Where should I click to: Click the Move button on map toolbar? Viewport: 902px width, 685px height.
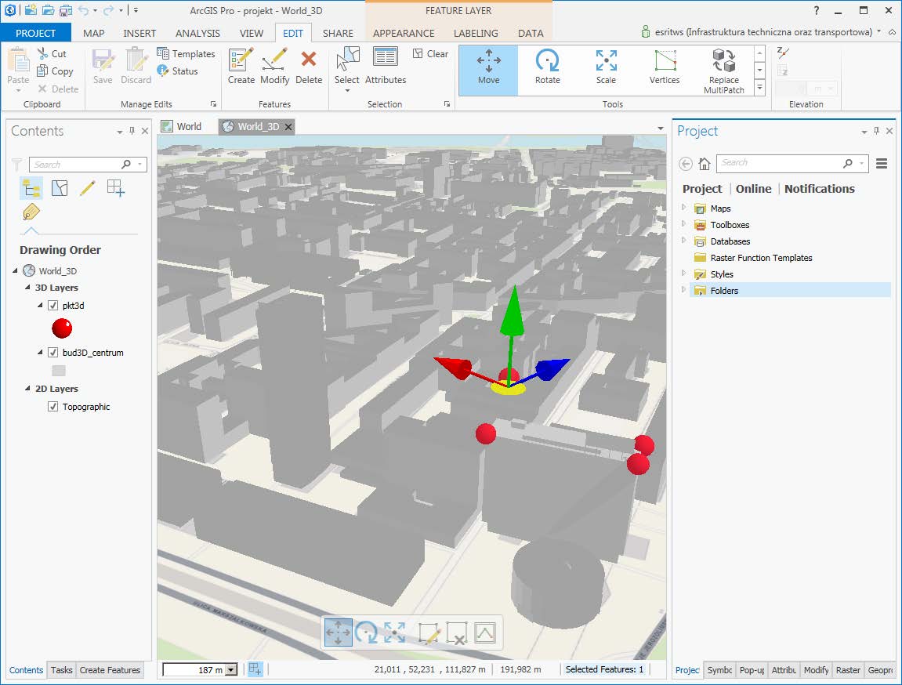(339, 632)
